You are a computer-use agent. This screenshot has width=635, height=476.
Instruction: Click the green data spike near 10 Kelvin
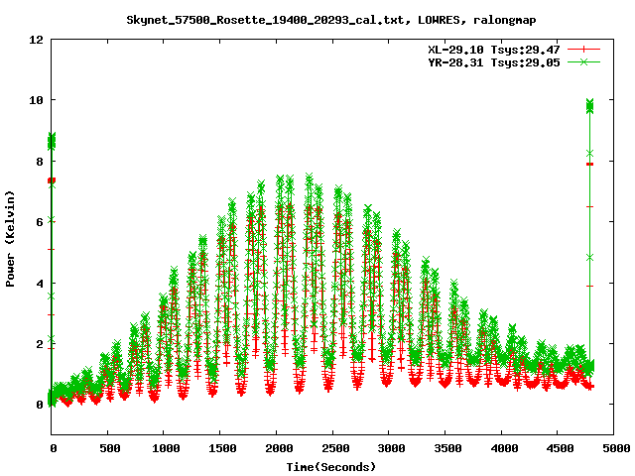[589, 106]
